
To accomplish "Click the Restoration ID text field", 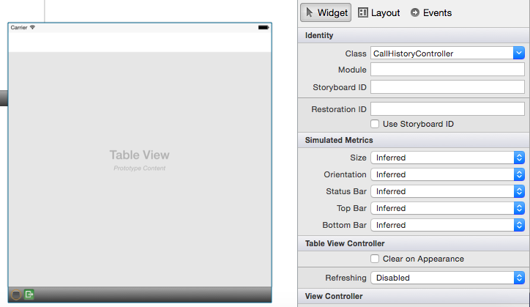I will click(447, 108).
